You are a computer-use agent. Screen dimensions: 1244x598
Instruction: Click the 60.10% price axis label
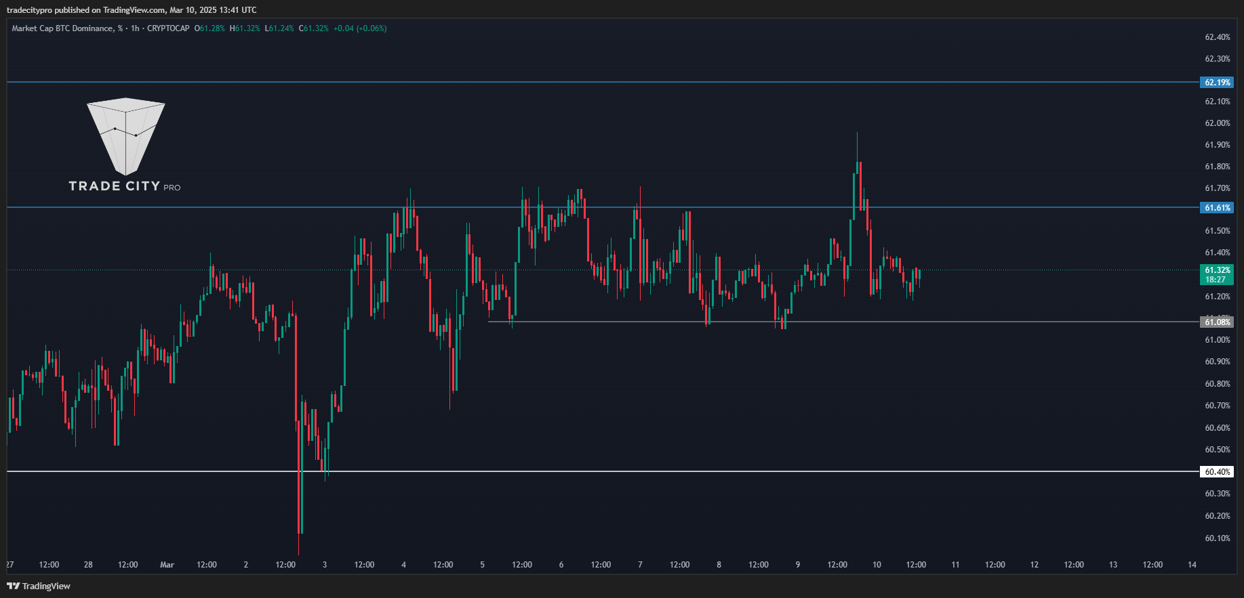tap(1218, 538)
